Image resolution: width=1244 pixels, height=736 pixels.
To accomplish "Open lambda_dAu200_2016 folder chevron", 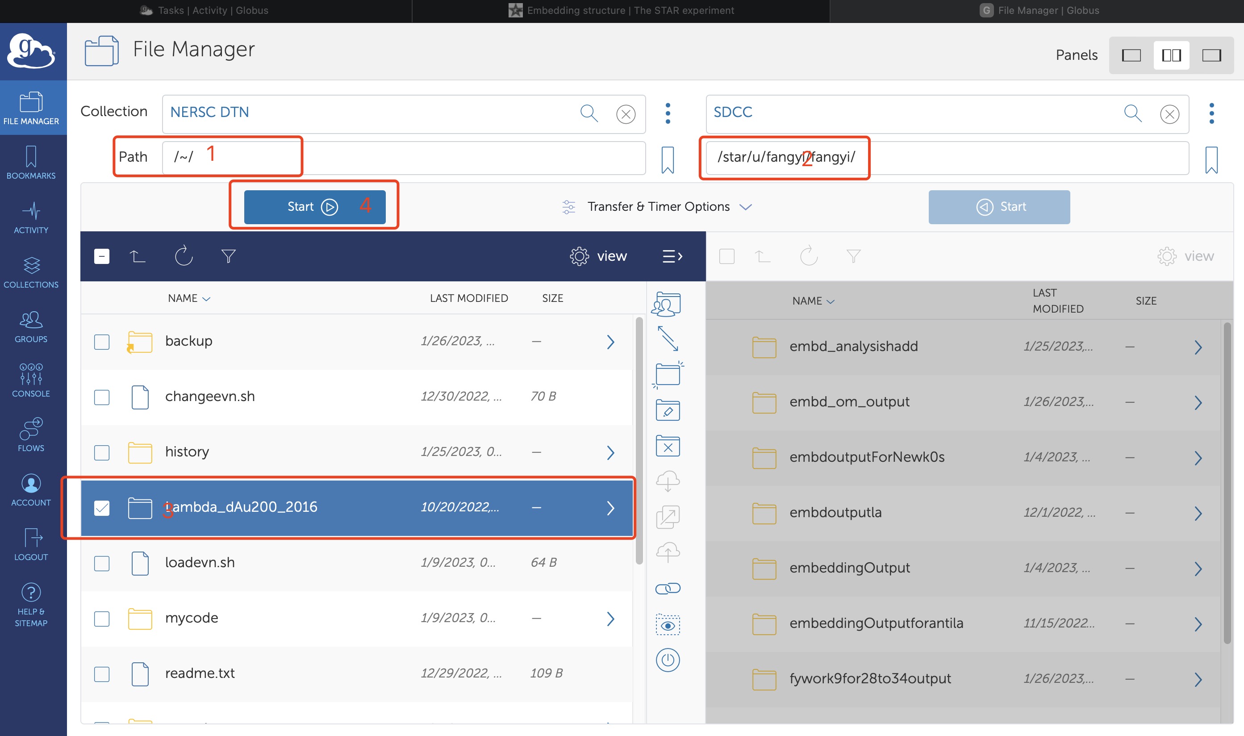I will pyautogui.click(x=610, y=508).
